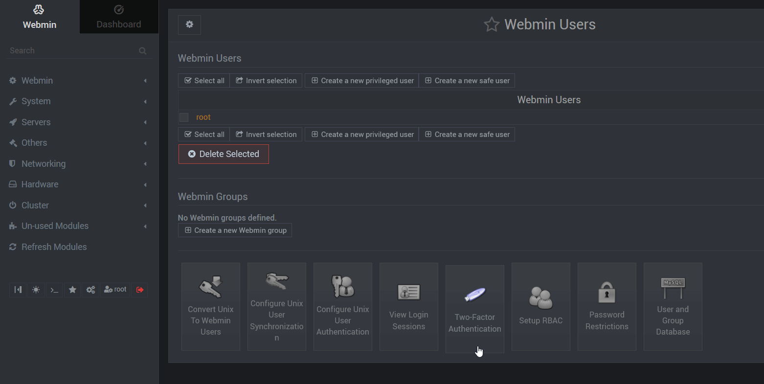Expand the Cluster menu category
This screenshot has height=384, width=764.
point(78,205)
